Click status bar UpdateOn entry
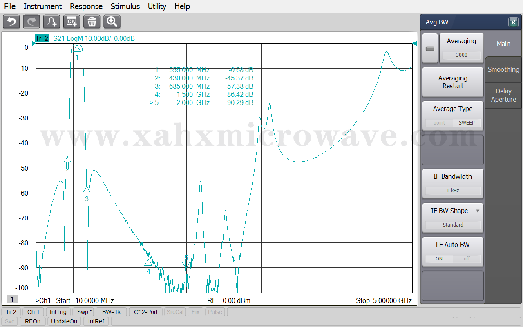The height and width of the screenshot is (327, 523). [x=64, y=321]
